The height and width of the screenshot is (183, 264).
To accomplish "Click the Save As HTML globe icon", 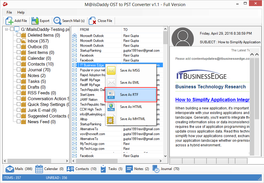I will click(x=111, y=107).
